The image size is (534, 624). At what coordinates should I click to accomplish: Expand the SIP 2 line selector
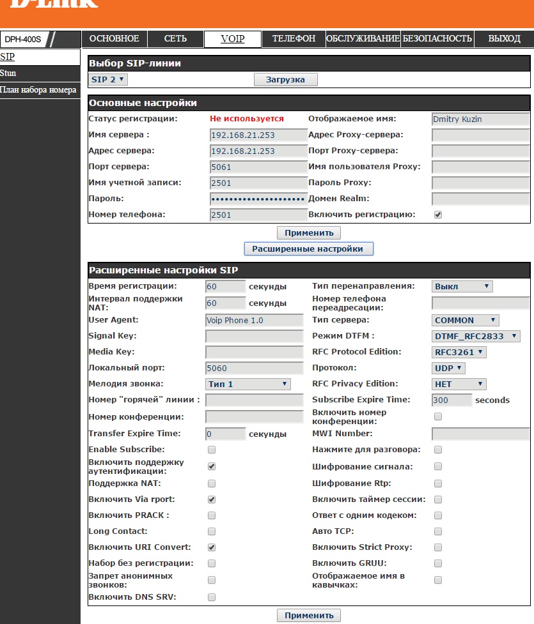tap(109, 80)
